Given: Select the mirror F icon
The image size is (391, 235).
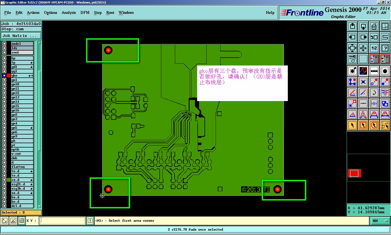Looking at the screenshot, I should [385, 93].
